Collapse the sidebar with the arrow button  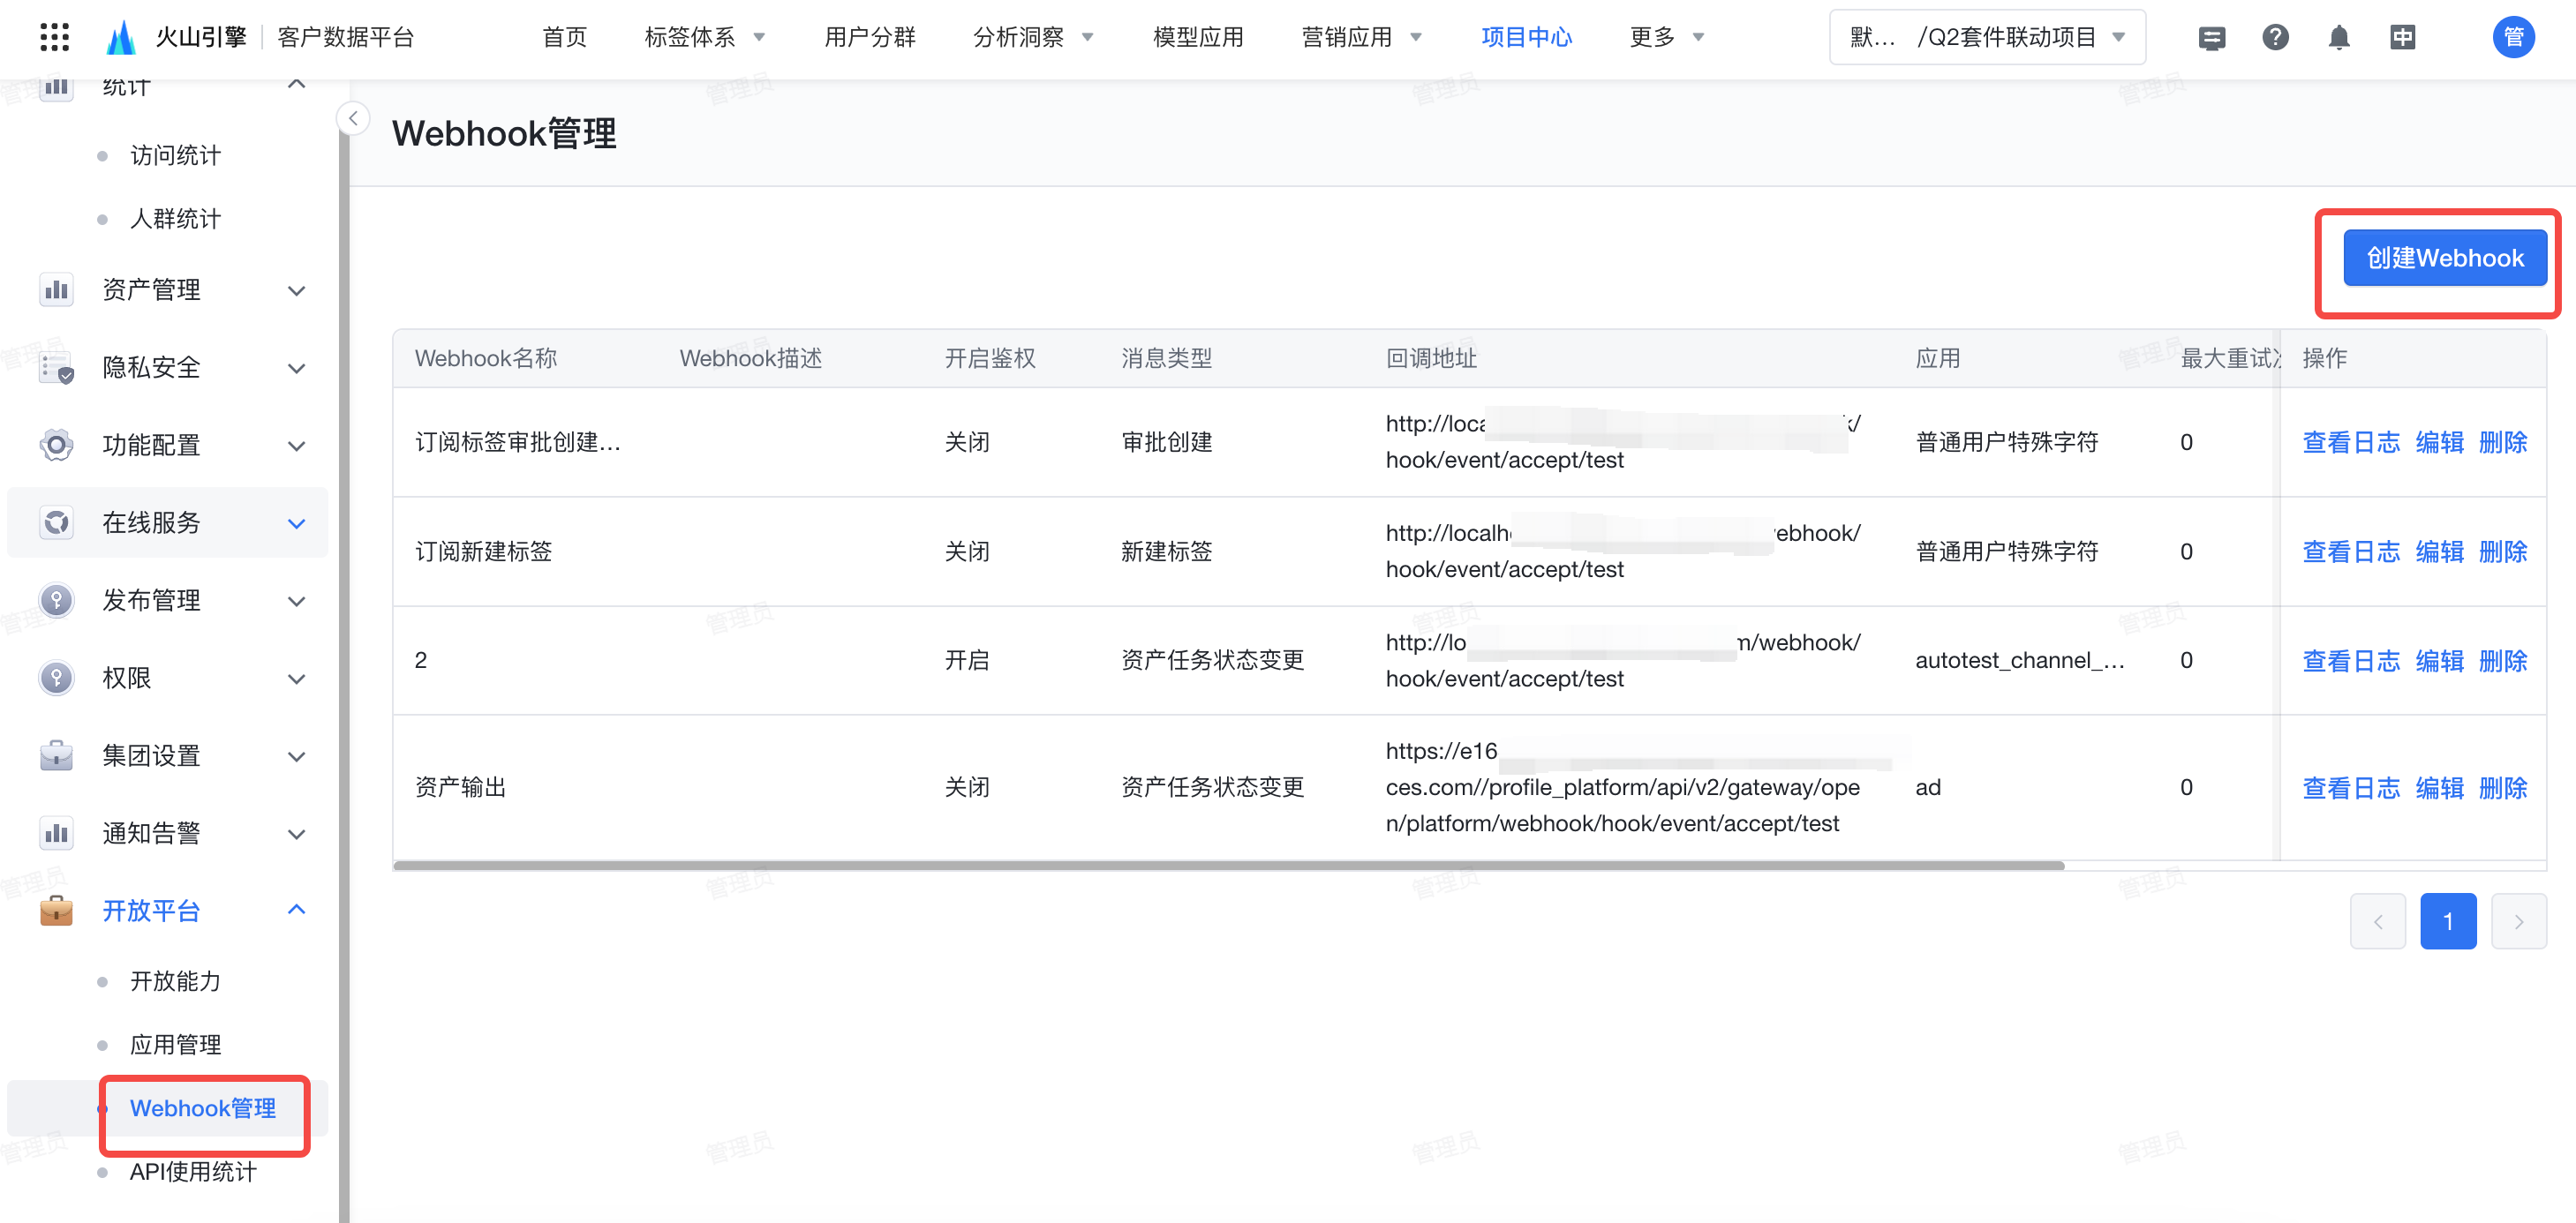(x=353, y=118)
